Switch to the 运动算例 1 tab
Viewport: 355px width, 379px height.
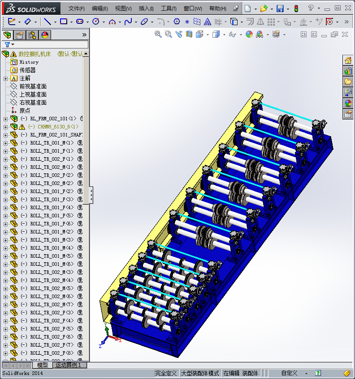(68, 365)
